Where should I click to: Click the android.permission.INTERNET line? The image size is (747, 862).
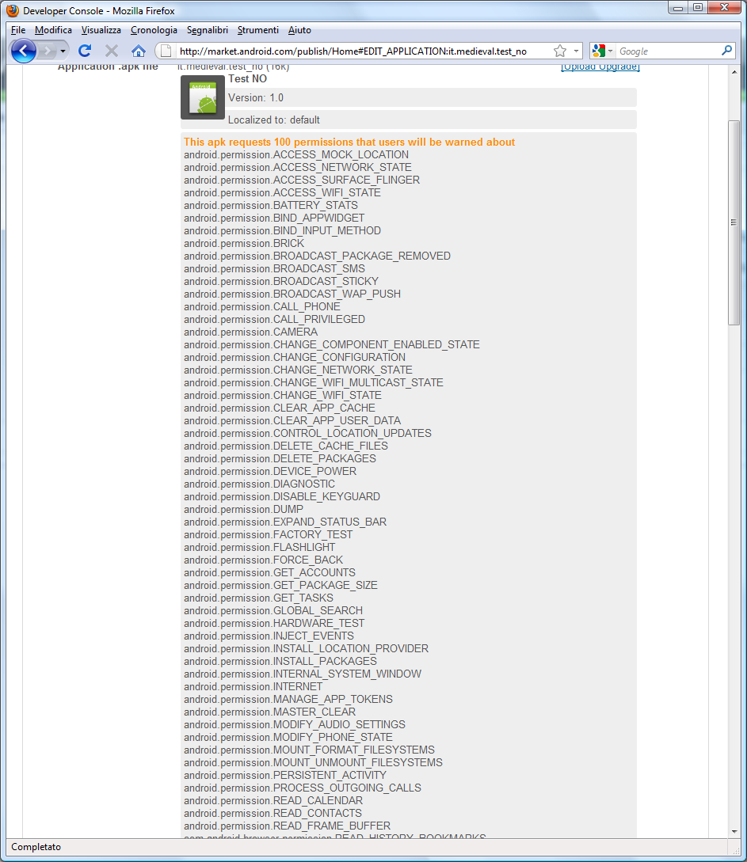pos(253,686)
